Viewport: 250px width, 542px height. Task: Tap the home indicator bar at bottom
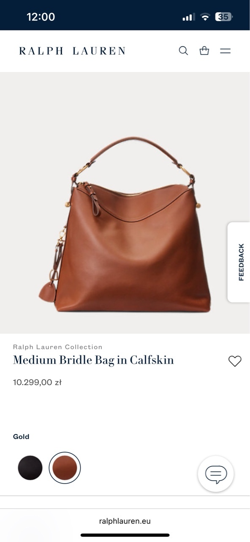[125, 535]
